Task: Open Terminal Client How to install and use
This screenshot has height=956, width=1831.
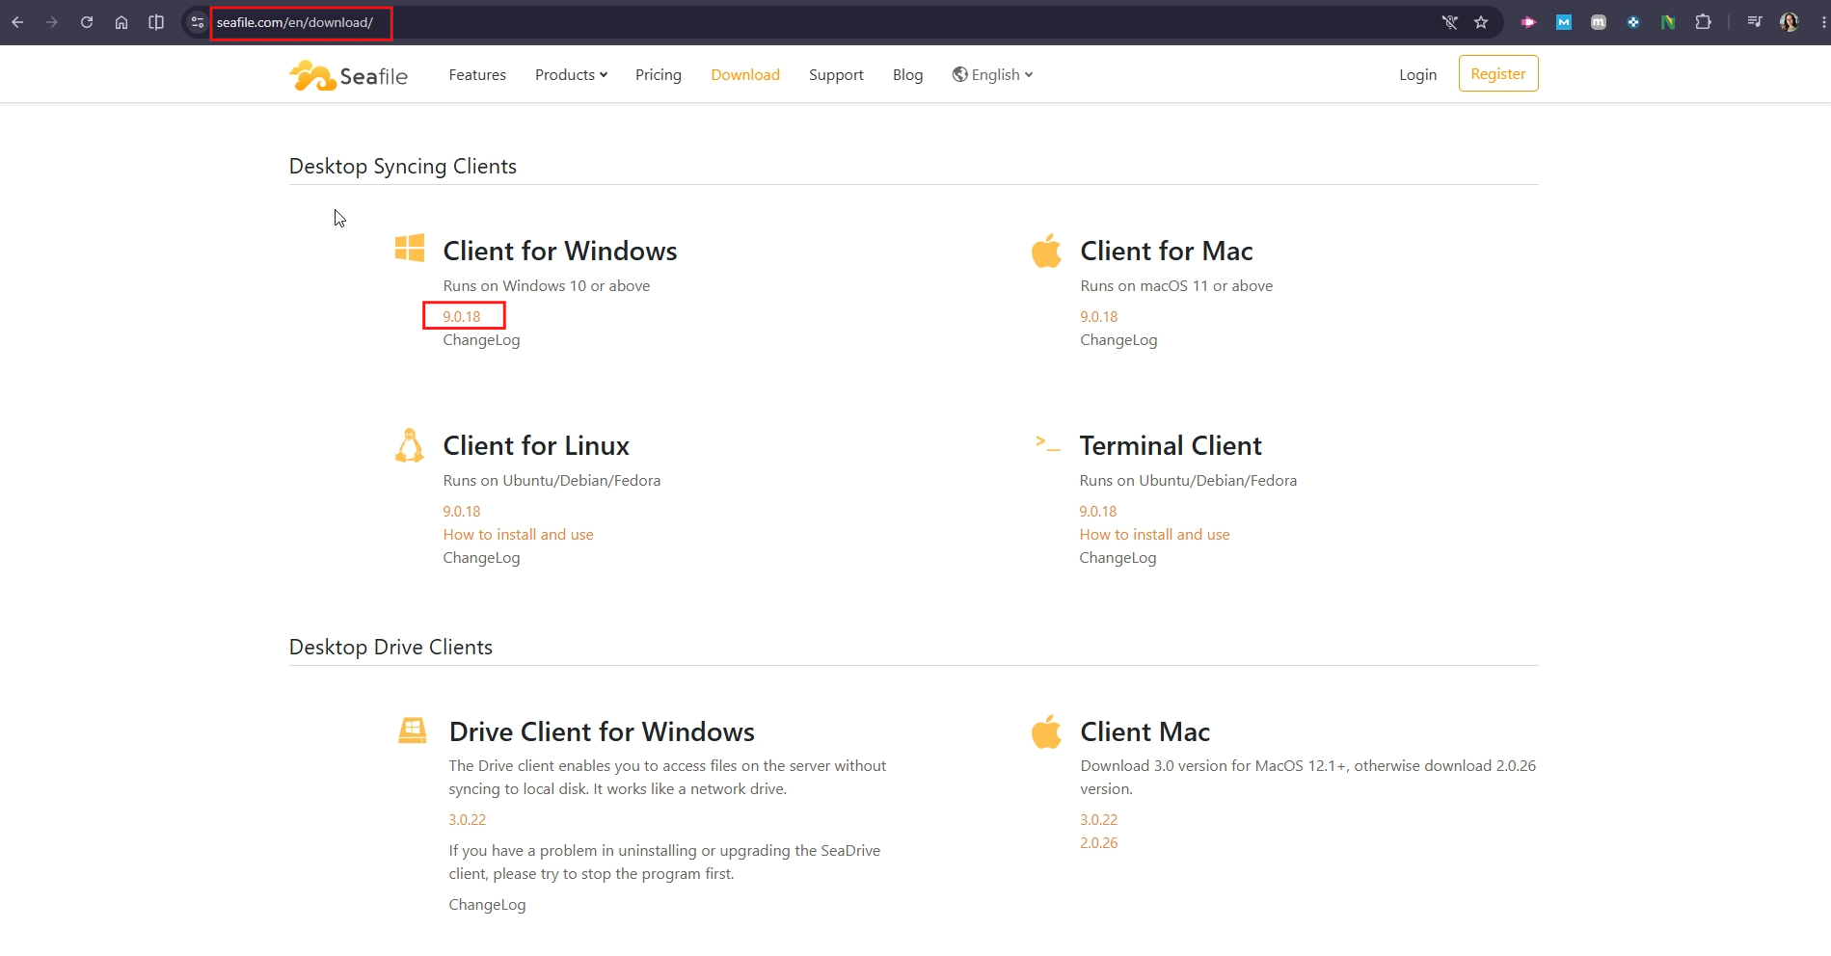Action: [1154, 535]
